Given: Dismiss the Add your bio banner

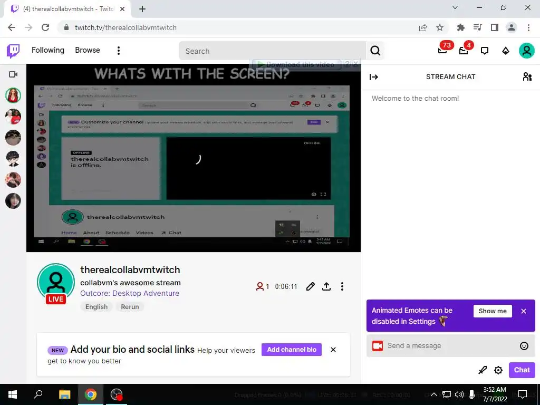Looking at the screenshot, I should click(x=333, y=350).
